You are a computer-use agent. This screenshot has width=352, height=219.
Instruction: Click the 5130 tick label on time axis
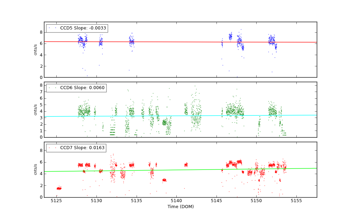click(x=96, y=201)
